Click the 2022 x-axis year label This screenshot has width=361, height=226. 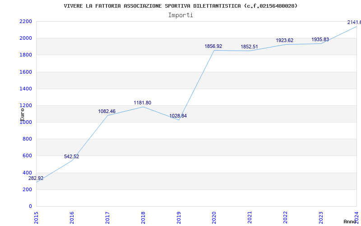coord(286,218)
